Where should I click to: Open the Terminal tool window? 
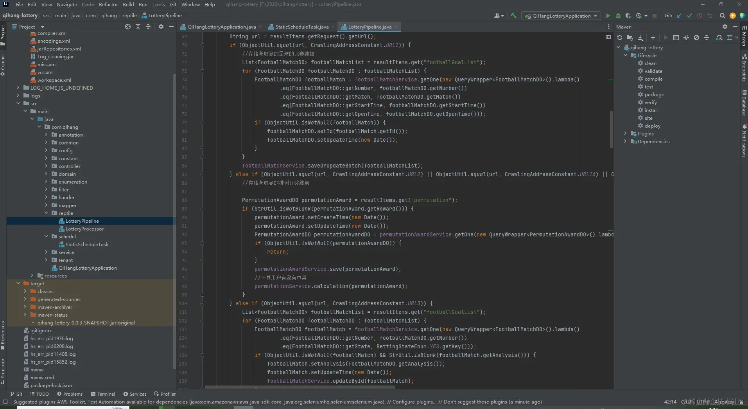103,394
